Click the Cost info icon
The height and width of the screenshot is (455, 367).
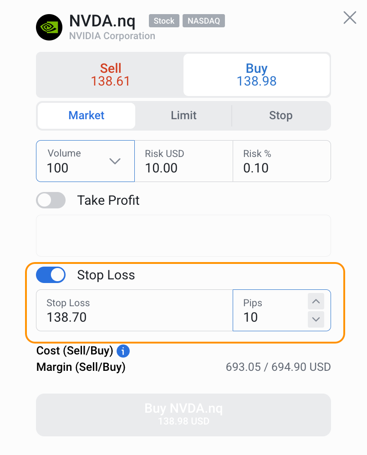point(123,351)
